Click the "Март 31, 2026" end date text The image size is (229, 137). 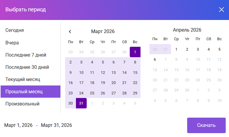57,125
